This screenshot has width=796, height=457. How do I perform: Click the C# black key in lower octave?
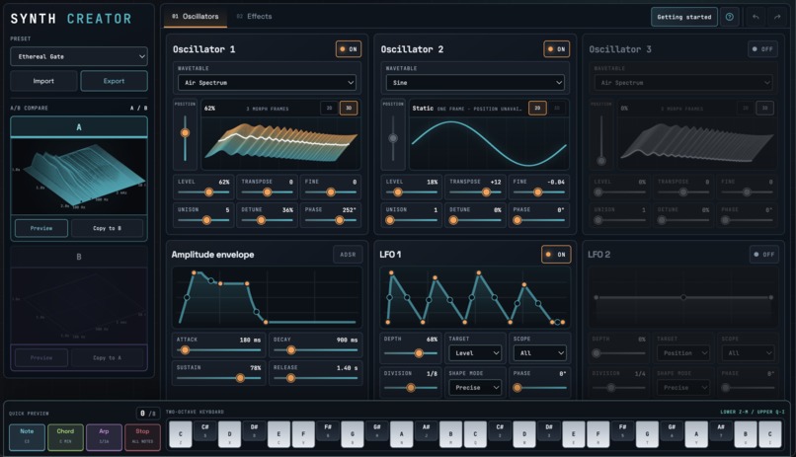point(205,430)
